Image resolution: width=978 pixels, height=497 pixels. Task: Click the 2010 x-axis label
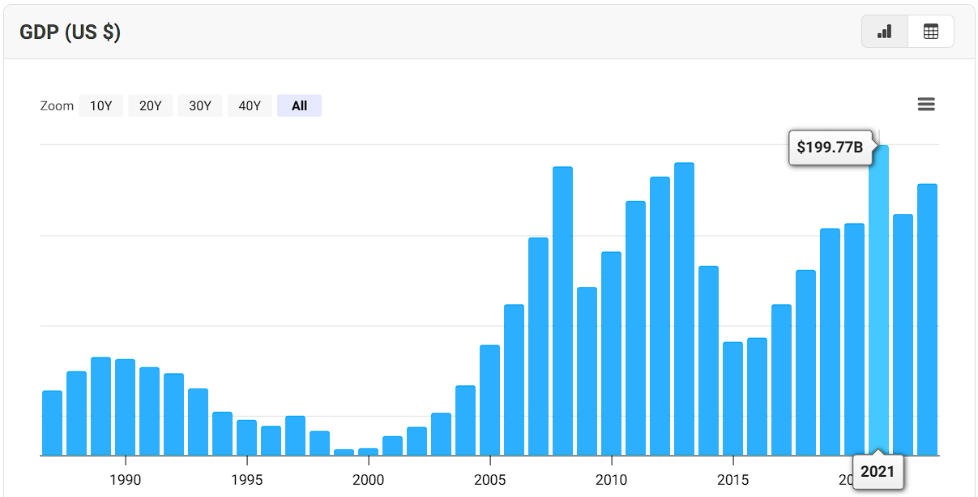(611, 480)
